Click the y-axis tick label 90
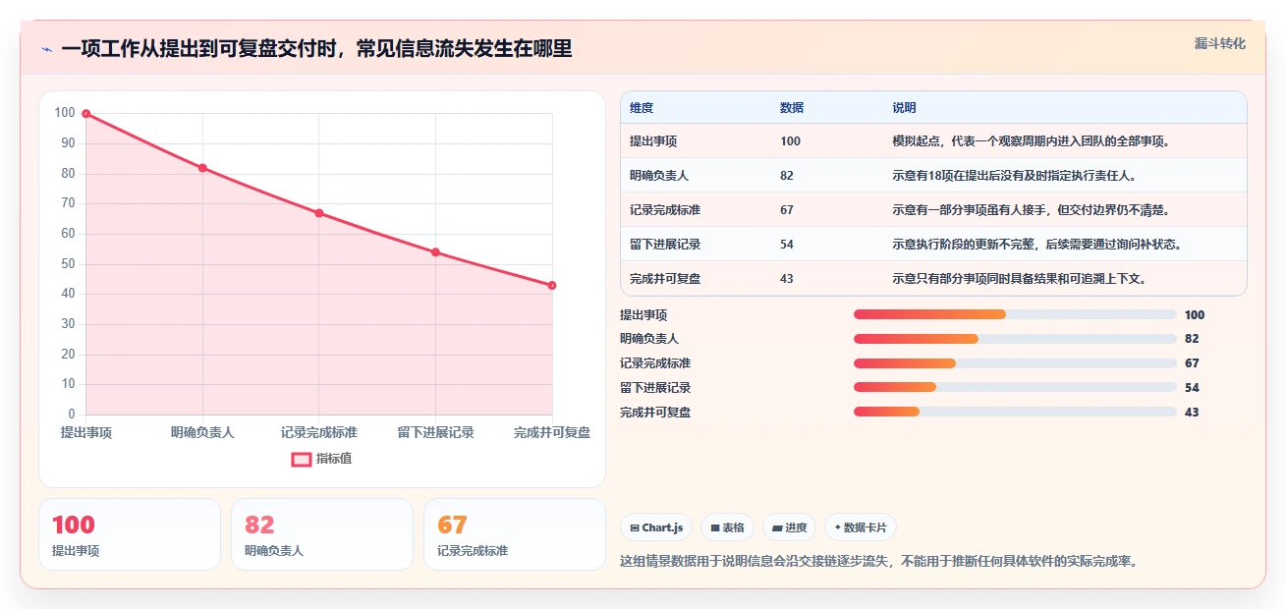 67,143
